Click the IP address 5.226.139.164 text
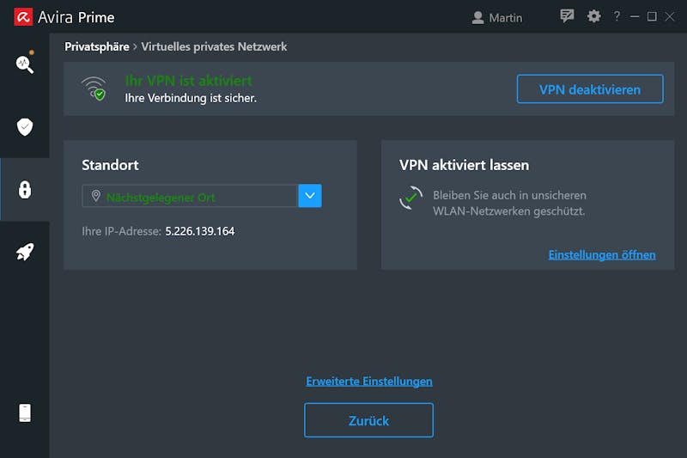 coord(200,231)
